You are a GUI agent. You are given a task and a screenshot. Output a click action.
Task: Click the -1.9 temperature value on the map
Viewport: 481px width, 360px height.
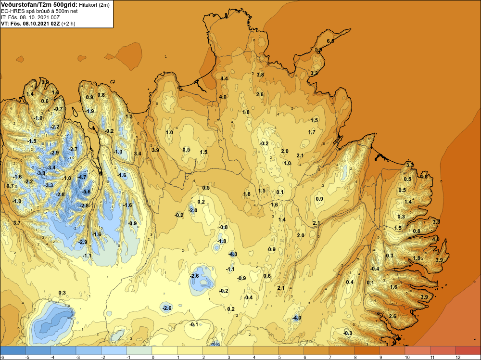(x=89, y=111)
